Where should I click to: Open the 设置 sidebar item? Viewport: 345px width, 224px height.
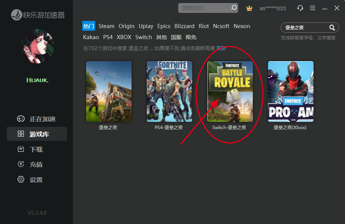37,179
